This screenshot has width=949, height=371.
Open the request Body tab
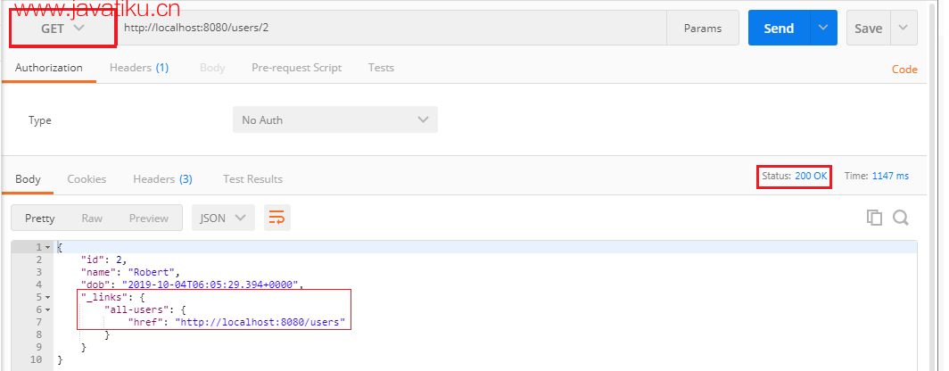click(212, 68)
